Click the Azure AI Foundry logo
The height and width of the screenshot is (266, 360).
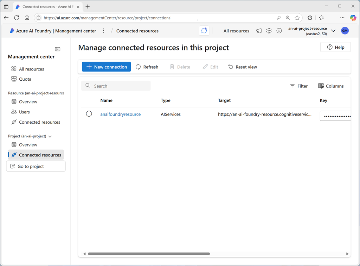(x=12, y=31)
